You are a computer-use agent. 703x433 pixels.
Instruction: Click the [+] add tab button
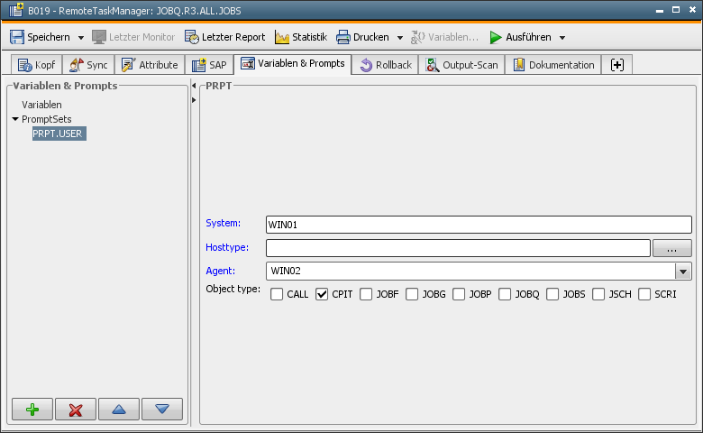[616, 65]
